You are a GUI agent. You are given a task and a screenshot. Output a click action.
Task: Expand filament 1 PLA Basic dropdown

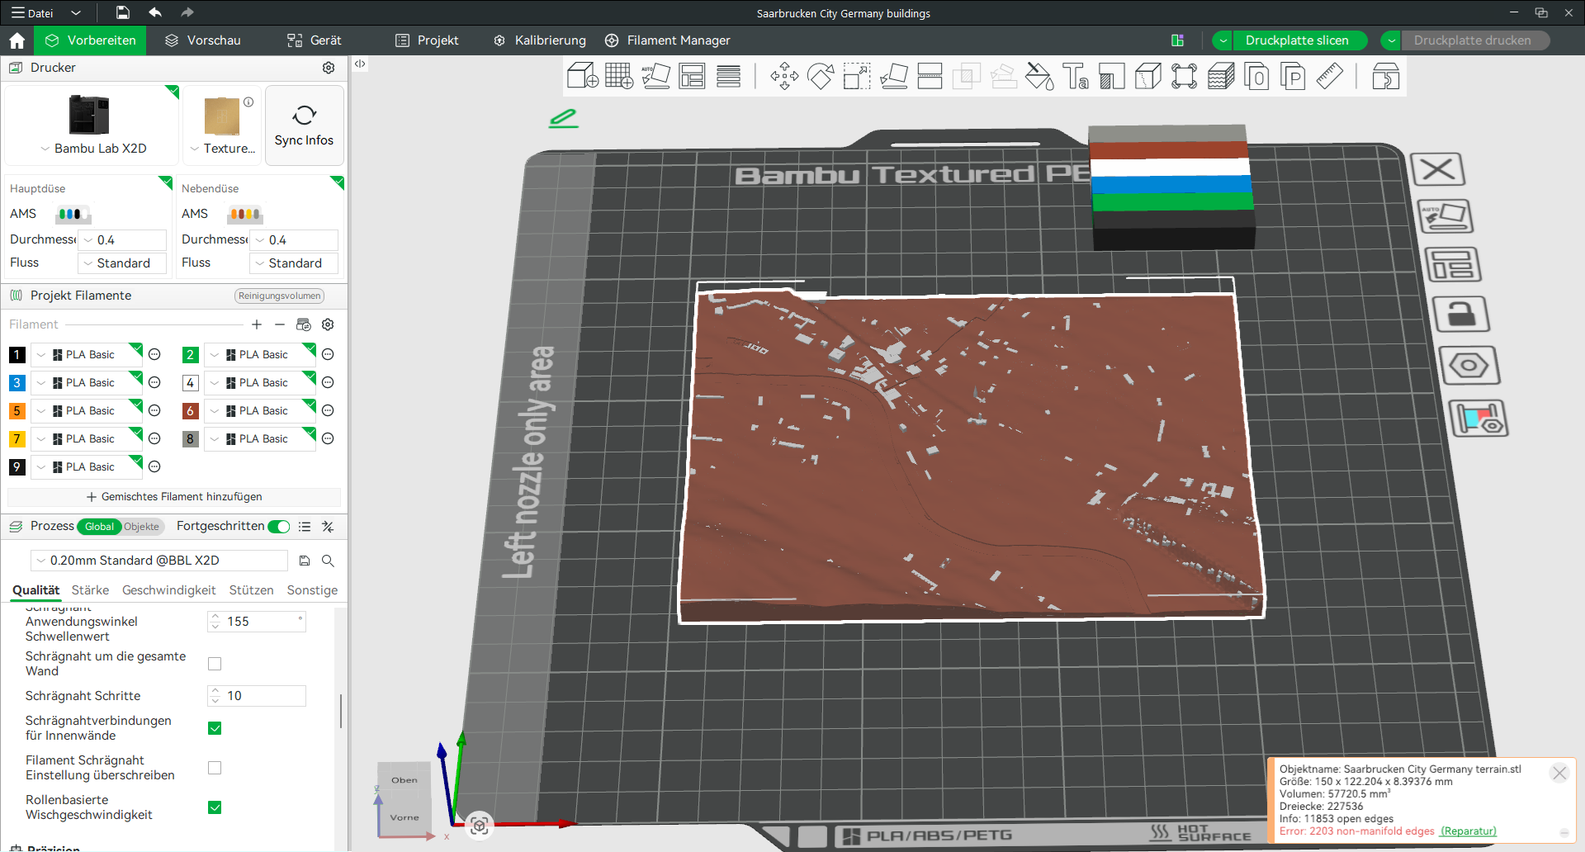point(87,355)
